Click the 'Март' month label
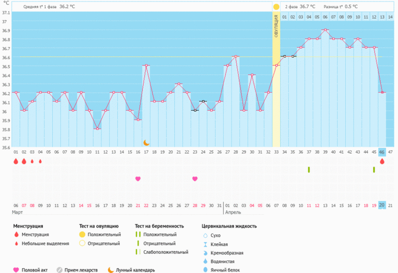 [x=18, y=212]
